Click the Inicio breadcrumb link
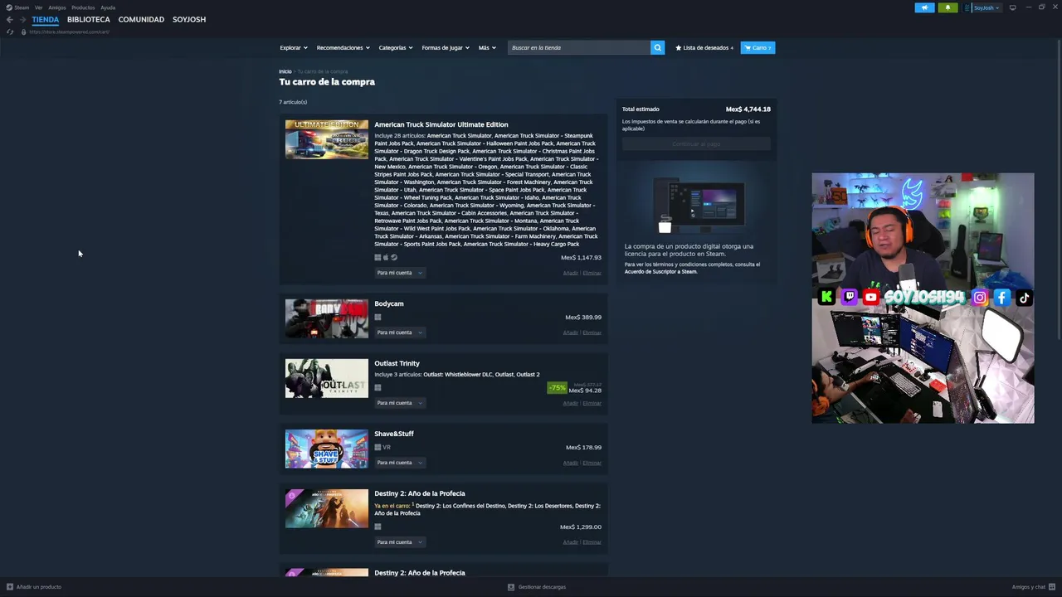The height and width of the screenshot is (597, 1062). (x=285, y=71)
